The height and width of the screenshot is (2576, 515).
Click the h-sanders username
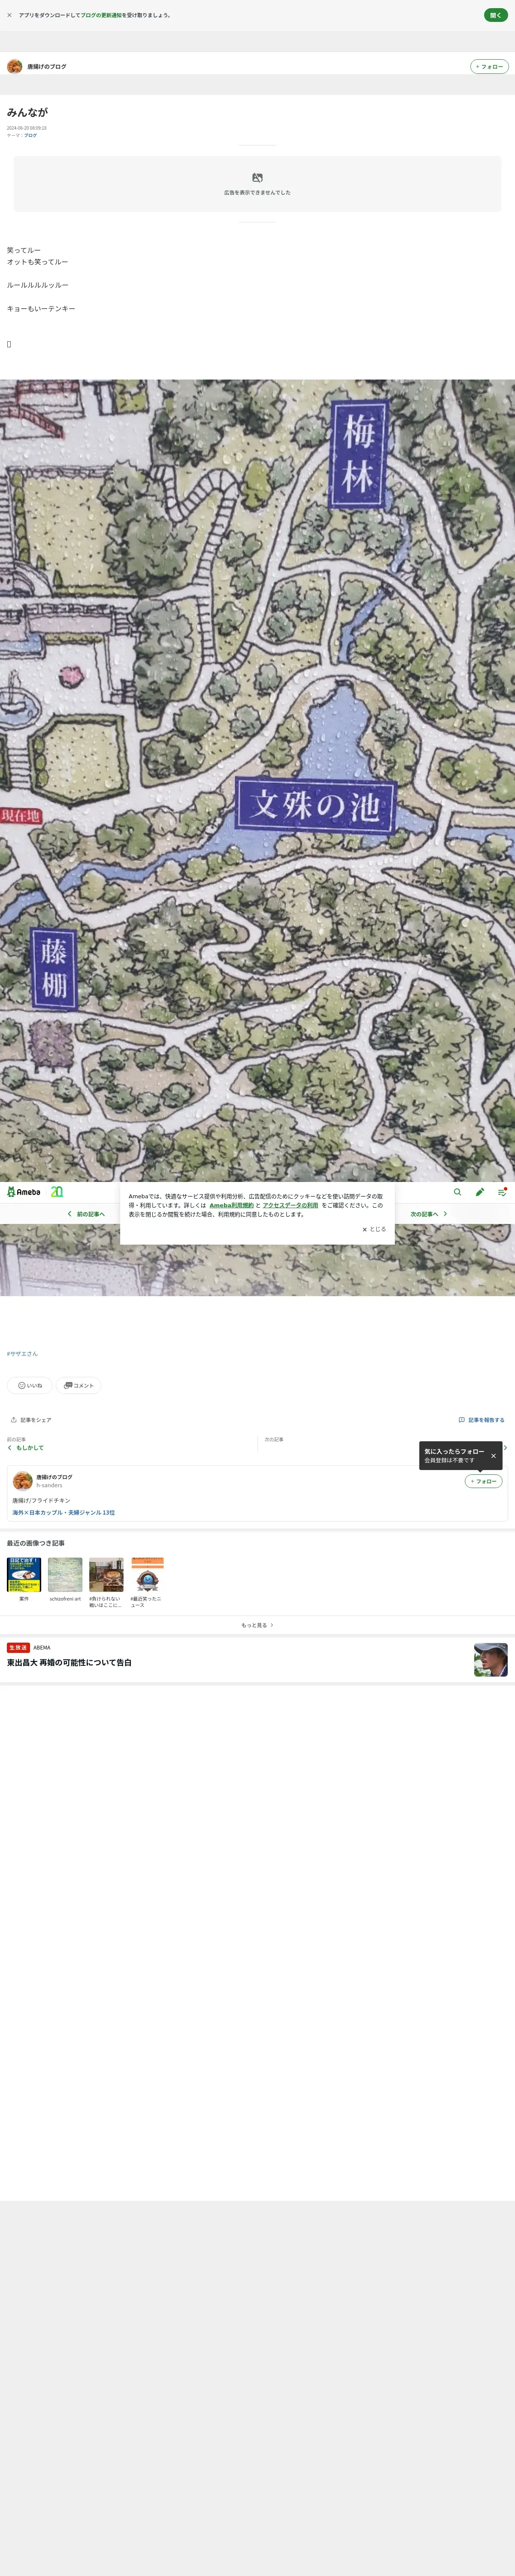pos(49,1485)
